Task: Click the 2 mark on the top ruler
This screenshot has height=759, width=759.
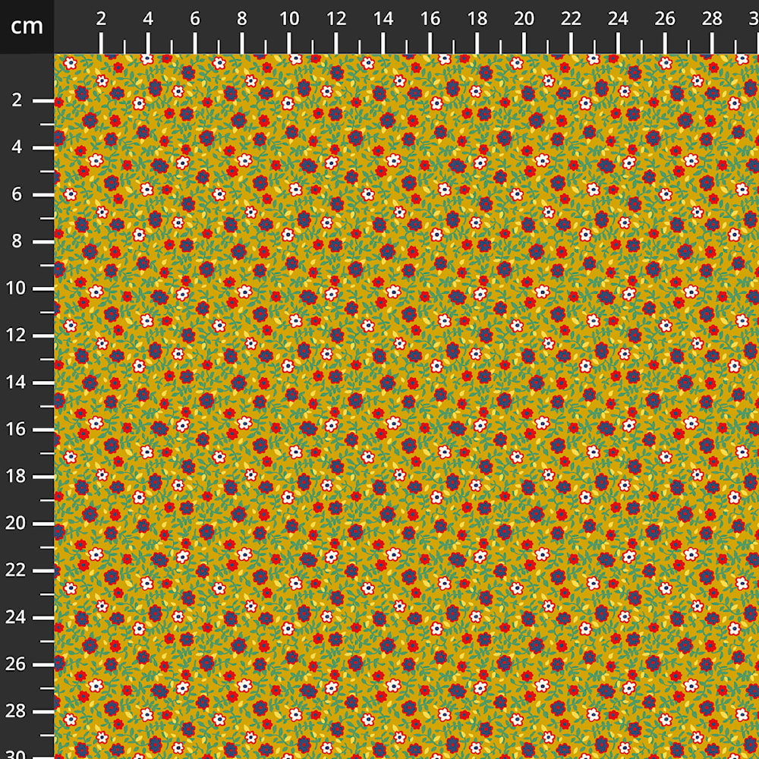Action: (101, 20)
